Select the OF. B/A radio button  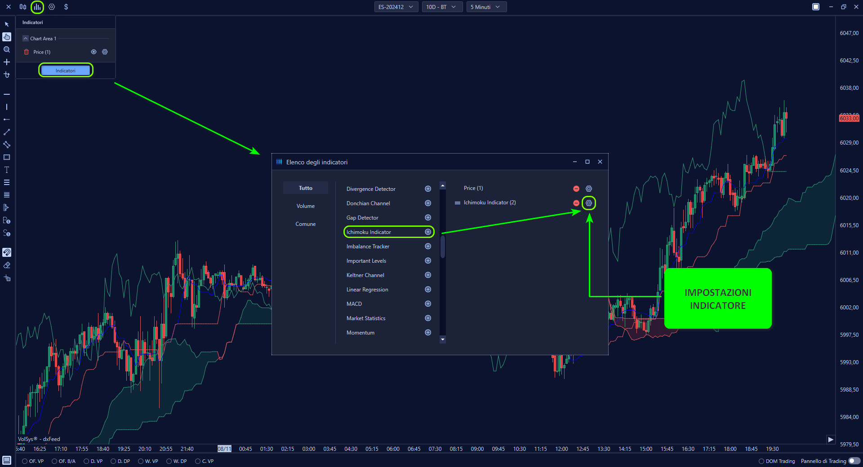(54, 461)
